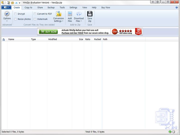Switch to the Tools tab

pos(62,7)
